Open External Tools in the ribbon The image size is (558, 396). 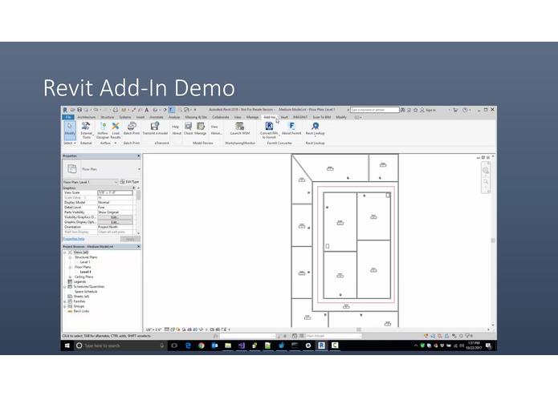(86, 130)
